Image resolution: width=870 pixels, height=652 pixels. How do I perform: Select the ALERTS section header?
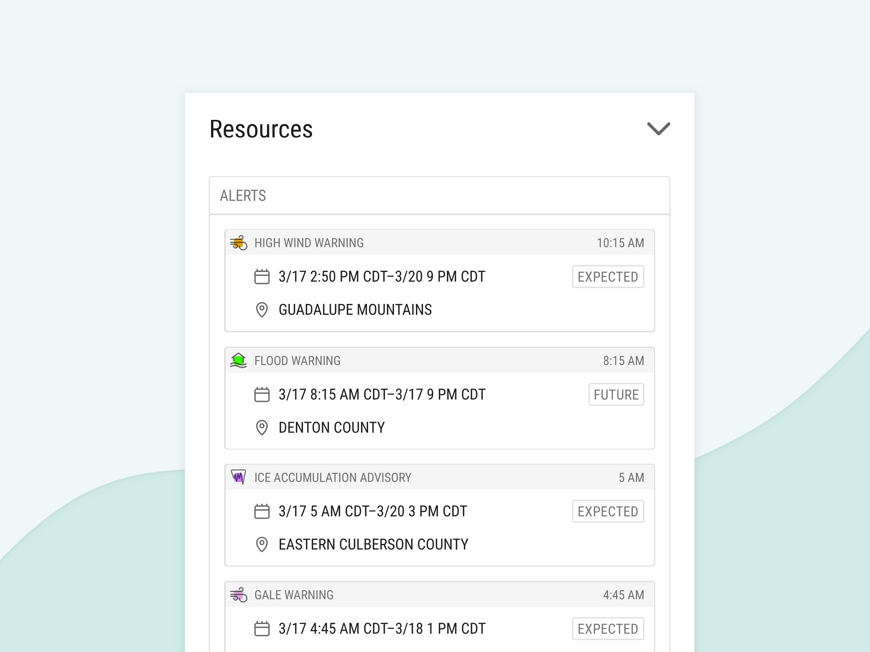pyautogui.click(x=243, y=196)
